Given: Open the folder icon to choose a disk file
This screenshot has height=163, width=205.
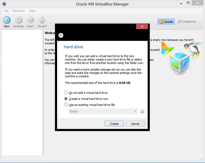Looking at the screenshot, I should (142, 111).
